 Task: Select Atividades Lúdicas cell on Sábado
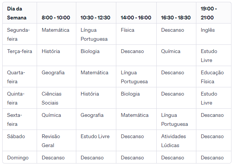tap(174, 141)
